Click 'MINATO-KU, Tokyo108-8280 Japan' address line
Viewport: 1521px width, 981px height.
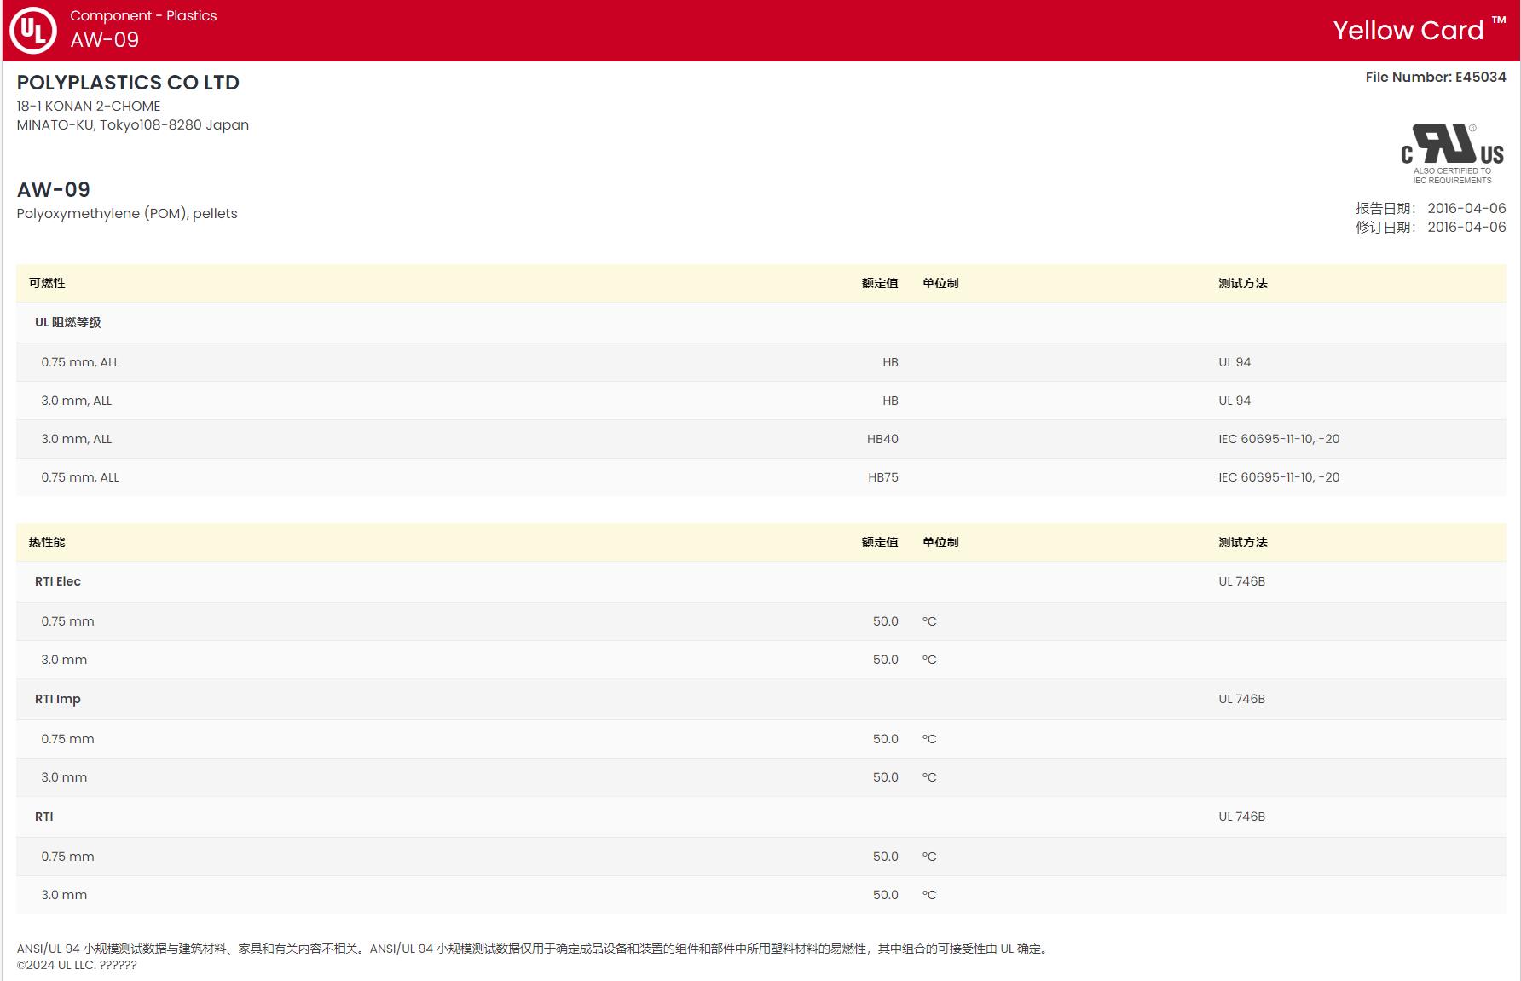133,124
